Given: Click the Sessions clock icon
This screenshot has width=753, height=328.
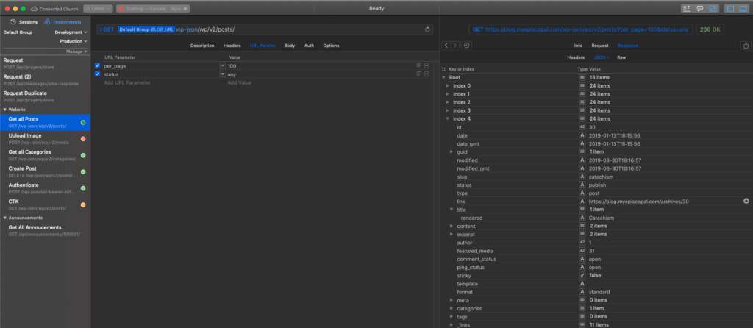Looking at the screenshot, I should 13,21.
